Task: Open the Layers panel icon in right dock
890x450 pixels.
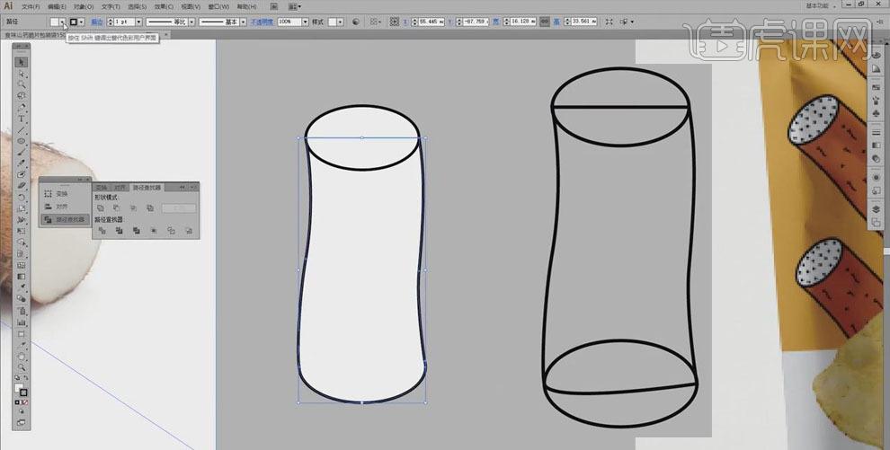Action: pyautogui.click(x=877, y=209)
